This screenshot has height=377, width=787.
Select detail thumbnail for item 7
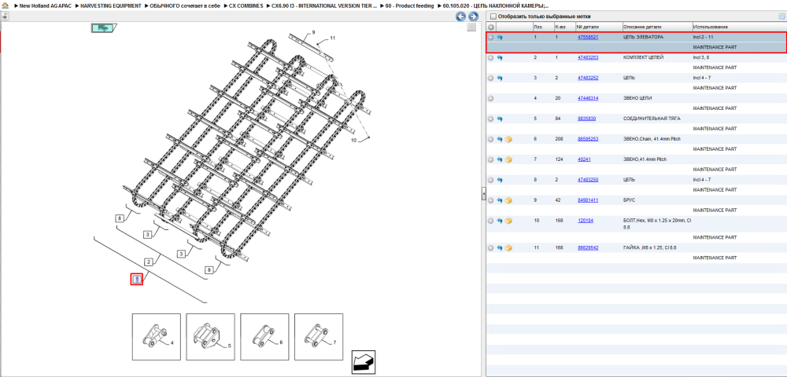coord(319,337)
